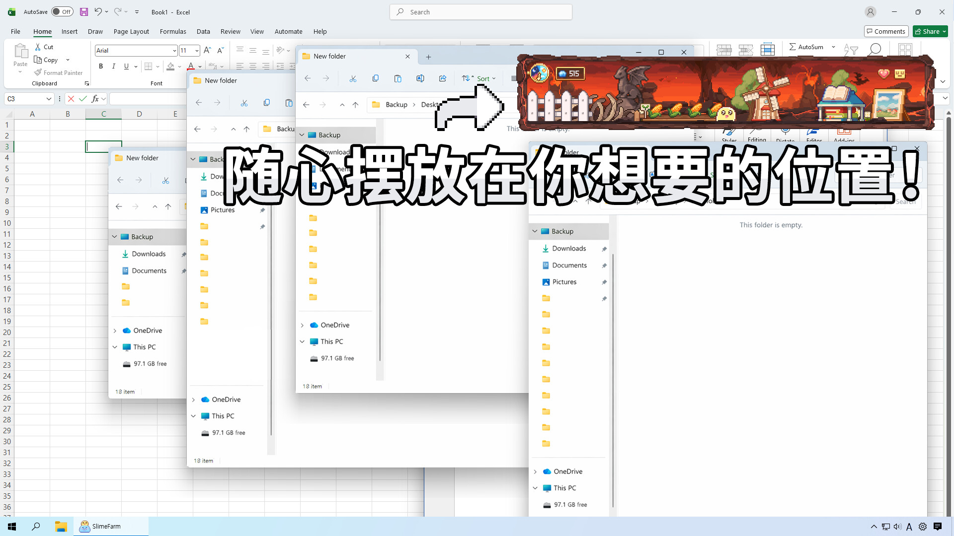Open the Formulas tab
Image resolution: width=954 pixels, height=536 pixels.
(x=173, y=31)
